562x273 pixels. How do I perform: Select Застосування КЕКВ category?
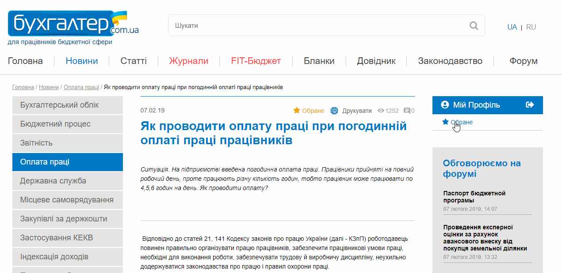click(x=68, y=238)
